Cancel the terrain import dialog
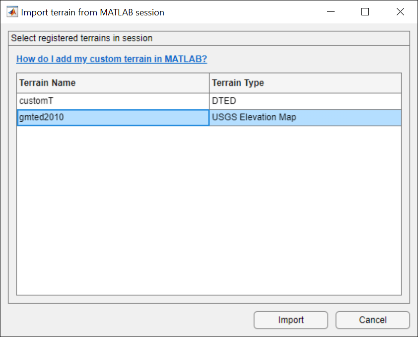 point(372,320)
